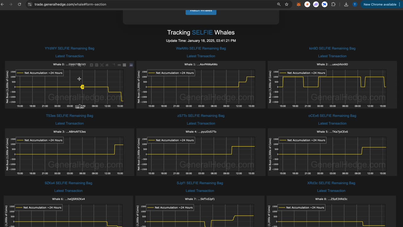
Task: Click the Whale 5: ...TKa7joCEx6 chart title
Action: click(x=332, y=132)
